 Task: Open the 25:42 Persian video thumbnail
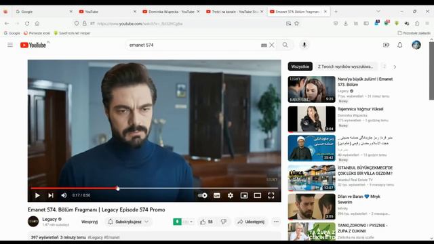click(x=311, y=148)
